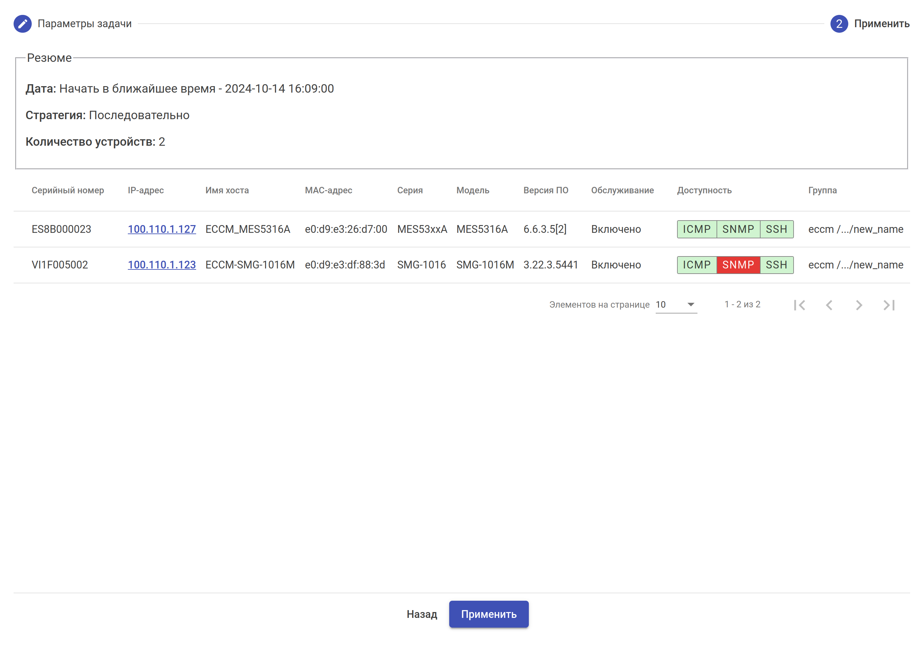The height and width of the screenshot is (648, 924).
Task: Click the pencil edit step icon
Action: [23, 24]
